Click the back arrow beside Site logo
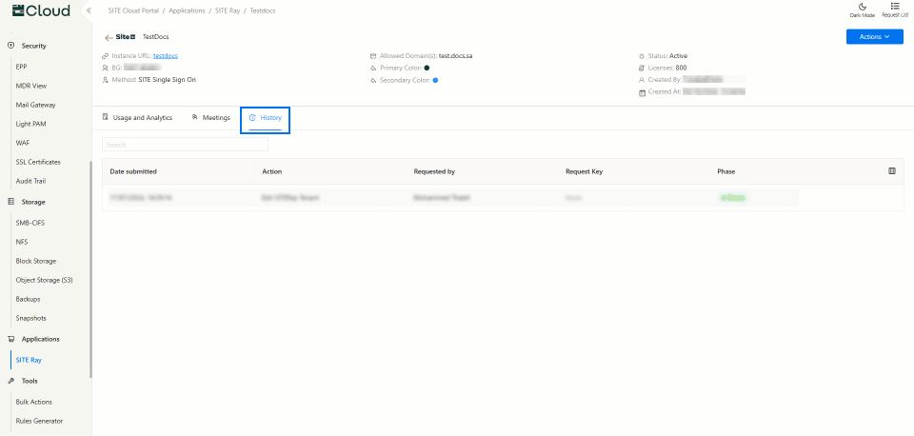The width and height of the screenshot is (914, 436). coord(109,37)
